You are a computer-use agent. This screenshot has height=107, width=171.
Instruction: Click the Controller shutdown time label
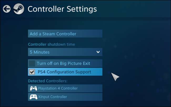(52, 44)
